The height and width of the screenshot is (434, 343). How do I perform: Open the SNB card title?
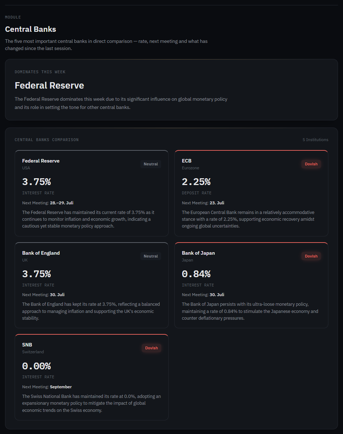(27, 345)
